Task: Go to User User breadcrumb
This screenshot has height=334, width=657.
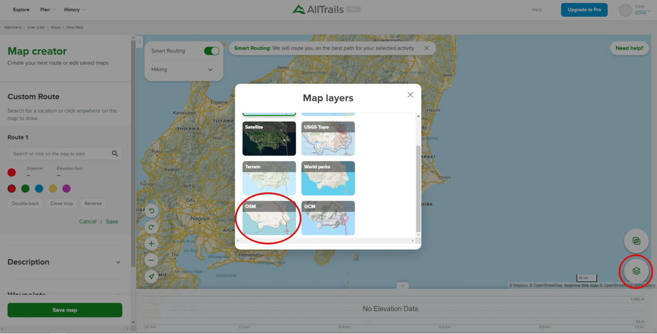Action: pyautogui.click(x=36, y=27)
